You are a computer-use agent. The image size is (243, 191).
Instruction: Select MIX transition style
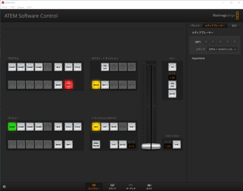click(96, 127)
